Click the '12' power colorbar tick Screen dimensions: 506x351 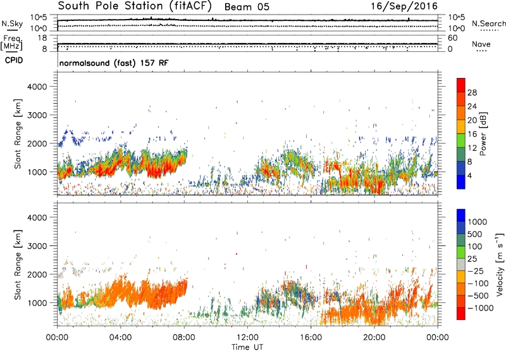point(472,148)
